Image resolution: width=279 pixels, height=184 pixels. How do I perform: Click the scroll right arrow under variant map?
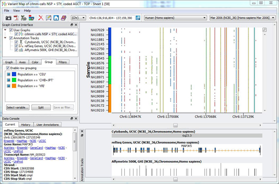click(260, 125)
